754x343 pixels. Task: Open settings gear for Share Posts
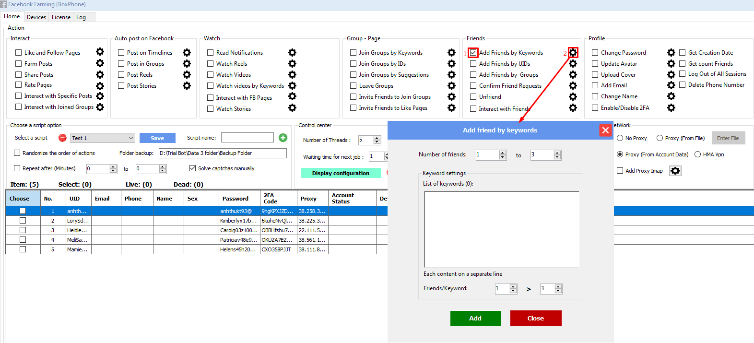[100, 74]
